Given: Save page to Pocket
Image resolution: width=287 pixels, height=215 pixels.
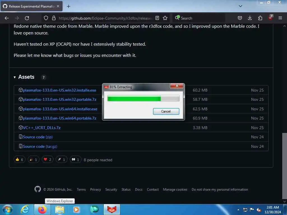Looking at the screenshot, I should coord(240,18).
